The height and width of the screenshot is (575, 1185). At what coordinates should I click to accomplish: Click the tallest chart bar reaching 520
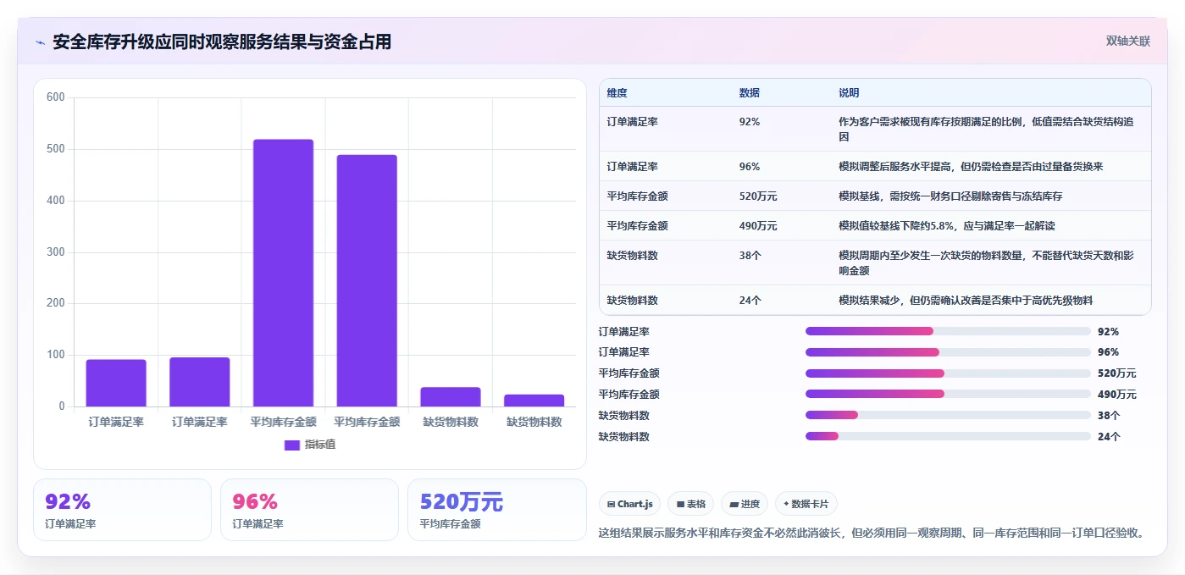click(283, 273)
